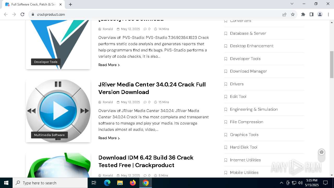This screenshot has height=188, width=334.
Task: Click the page vertical scrollbar thumb
Action: point(332,64)
